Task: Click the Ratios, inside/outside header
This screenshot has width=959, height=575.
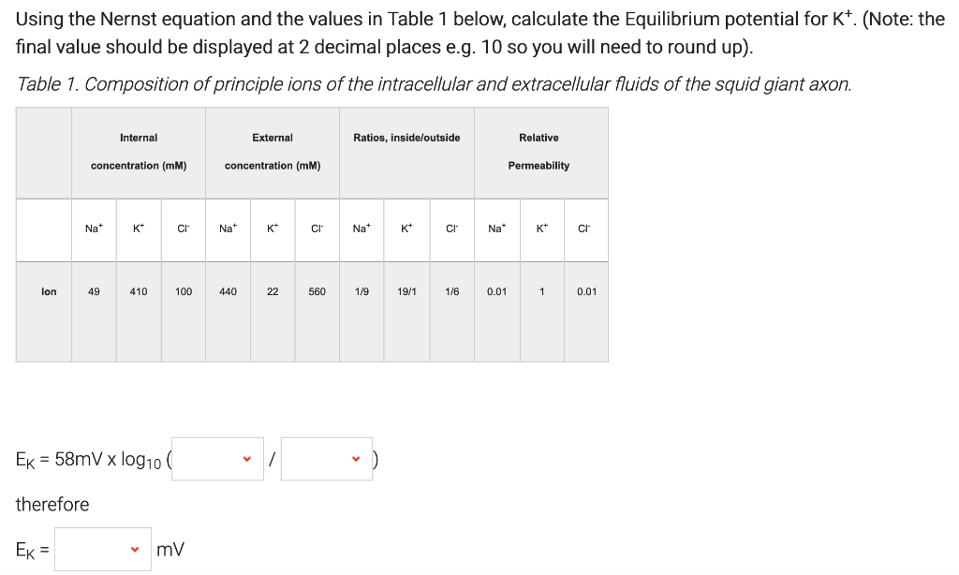Action: point(406,138)
